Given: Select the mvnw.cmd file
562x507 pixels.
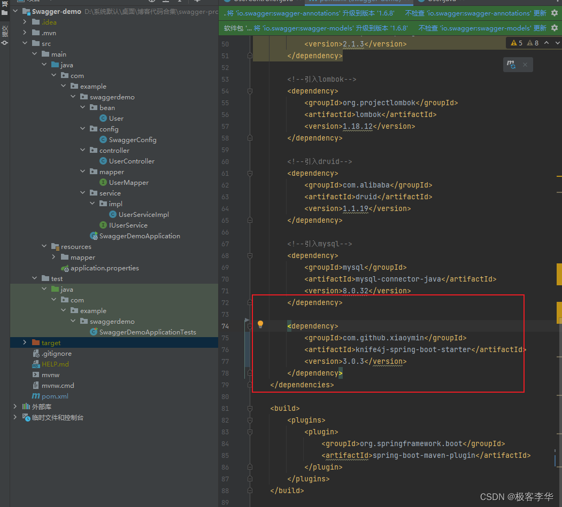Looking at the screenshot, I should click(x=58, y=386).
